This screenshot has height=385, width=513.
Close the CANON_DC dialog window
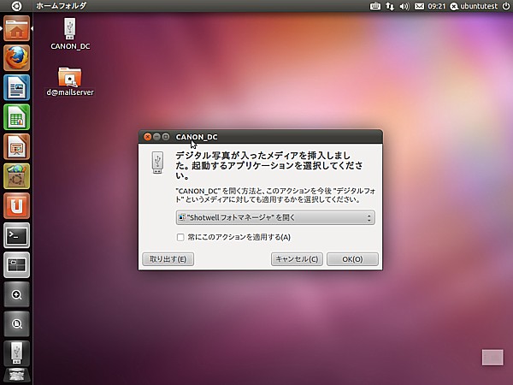pos(148,137)
